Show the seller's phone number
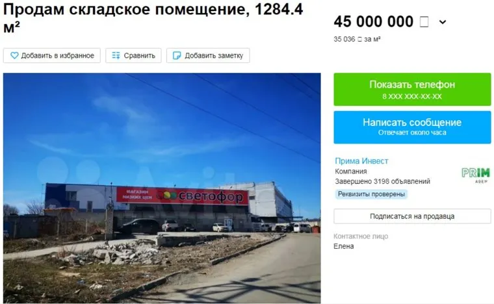The width and height of the screenshot is (494, 304). pos(412,90)
